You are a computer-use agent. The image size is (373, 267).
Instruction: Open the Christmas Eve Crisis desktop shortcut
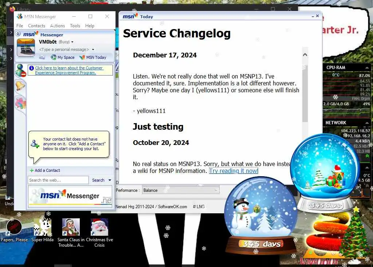[99, 233]
